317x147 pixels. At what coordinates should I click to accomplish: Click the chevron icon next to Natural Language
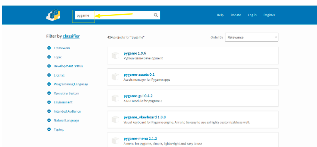point(49,120)
